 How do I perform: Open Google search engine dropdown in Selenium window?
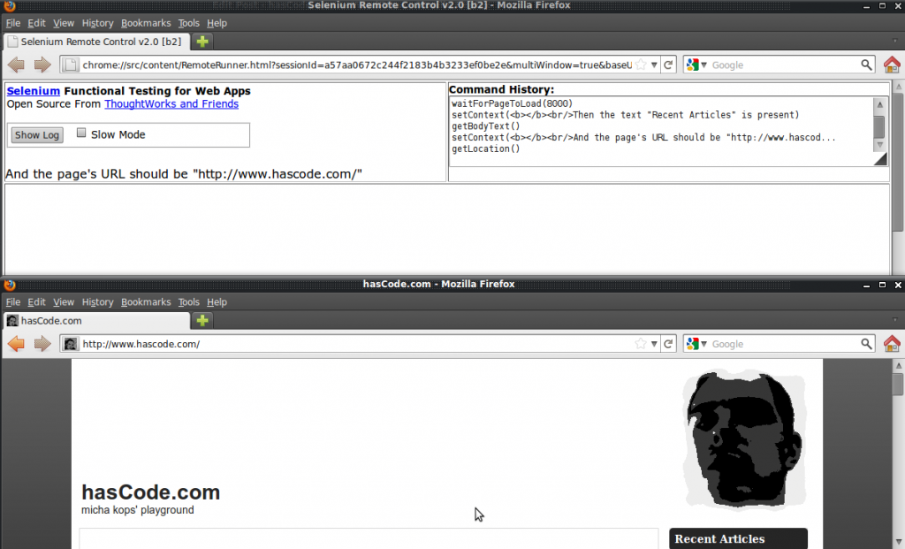pyautogui.click(x=697, y=65)
